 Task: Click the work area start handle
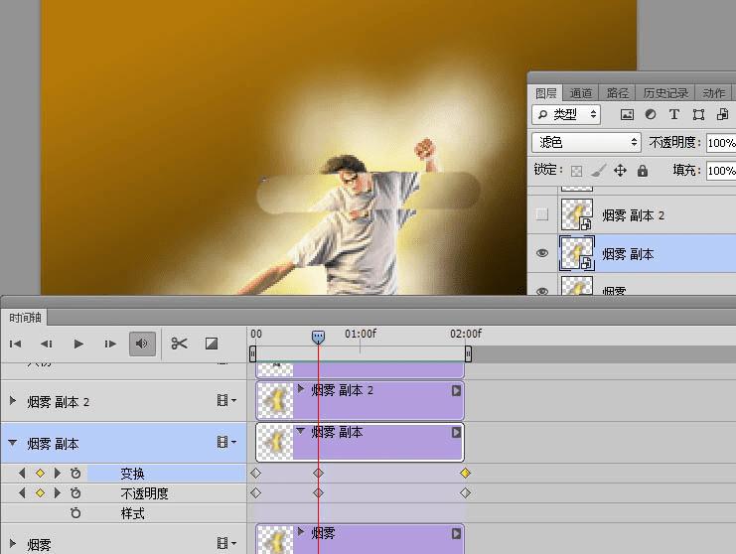pos(252,353)
